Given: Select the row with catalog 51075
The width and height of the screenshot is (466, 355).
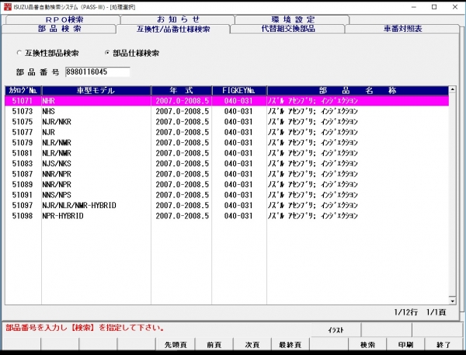Looking at the screenshot, I should 227,122.
